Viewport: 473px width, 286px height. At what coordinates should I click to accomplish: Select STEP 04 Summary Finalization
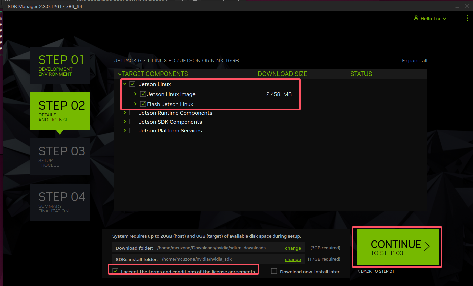(x=60, y=202)
